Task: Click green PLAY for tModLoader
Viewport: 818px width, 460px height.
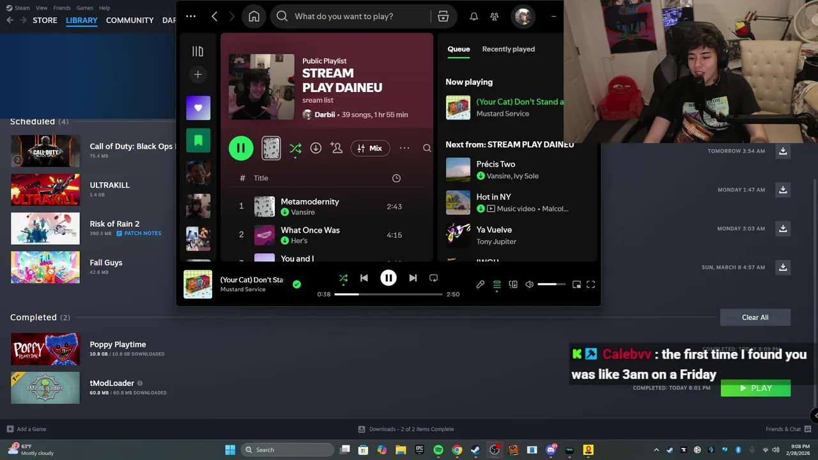Action: pos(755,388)
